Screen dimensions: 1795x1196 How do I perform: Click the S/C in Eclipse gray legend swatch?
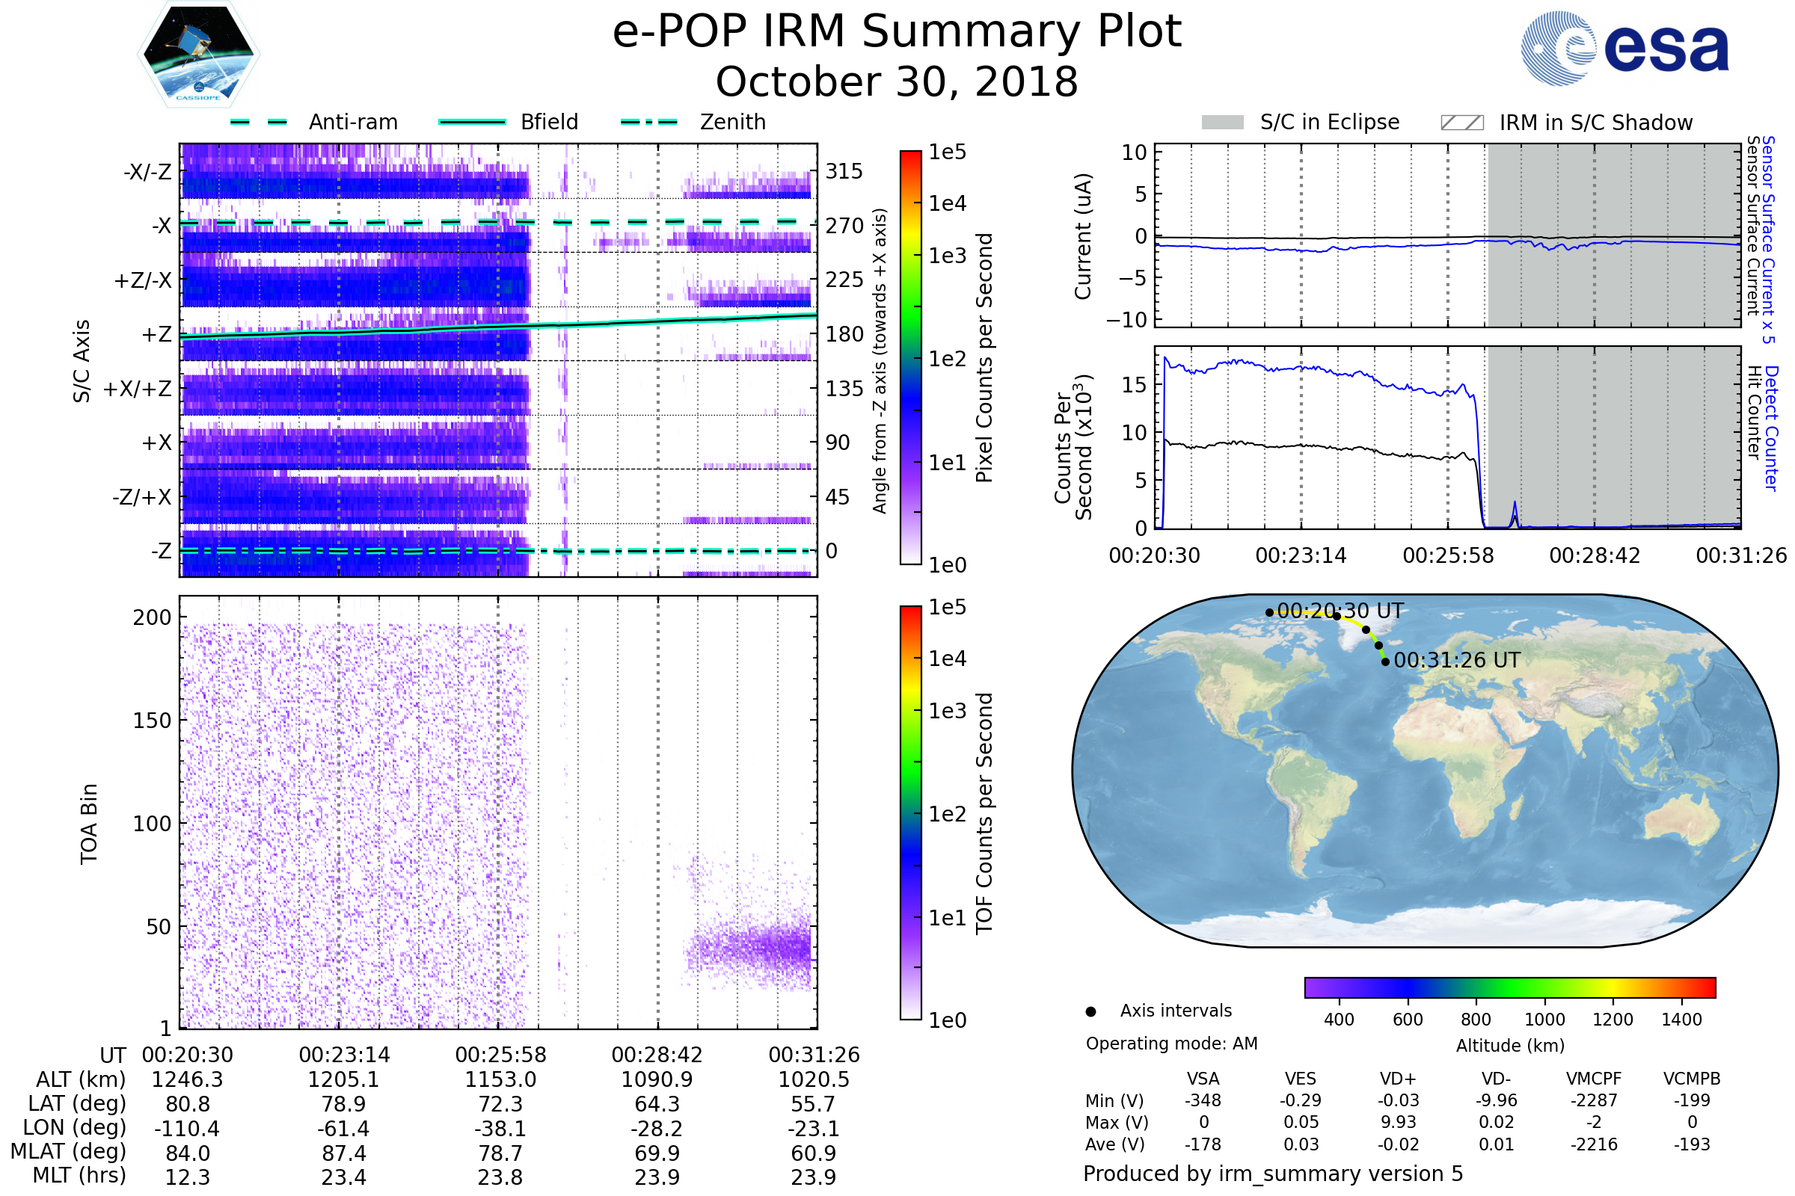click(x=1222, y=123)
